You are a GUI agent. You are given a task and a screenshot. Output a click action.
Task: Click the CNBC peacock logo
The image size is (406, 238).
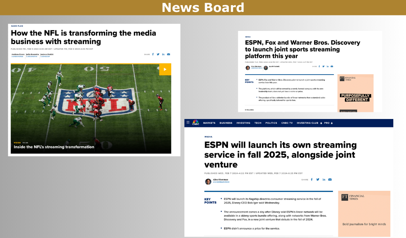coord(196,123)
